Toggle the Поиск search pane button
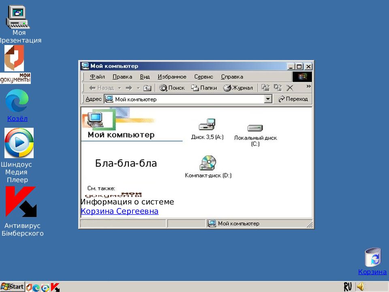The height and width of the screenshot is (292, 389). [x=172, y=88]
